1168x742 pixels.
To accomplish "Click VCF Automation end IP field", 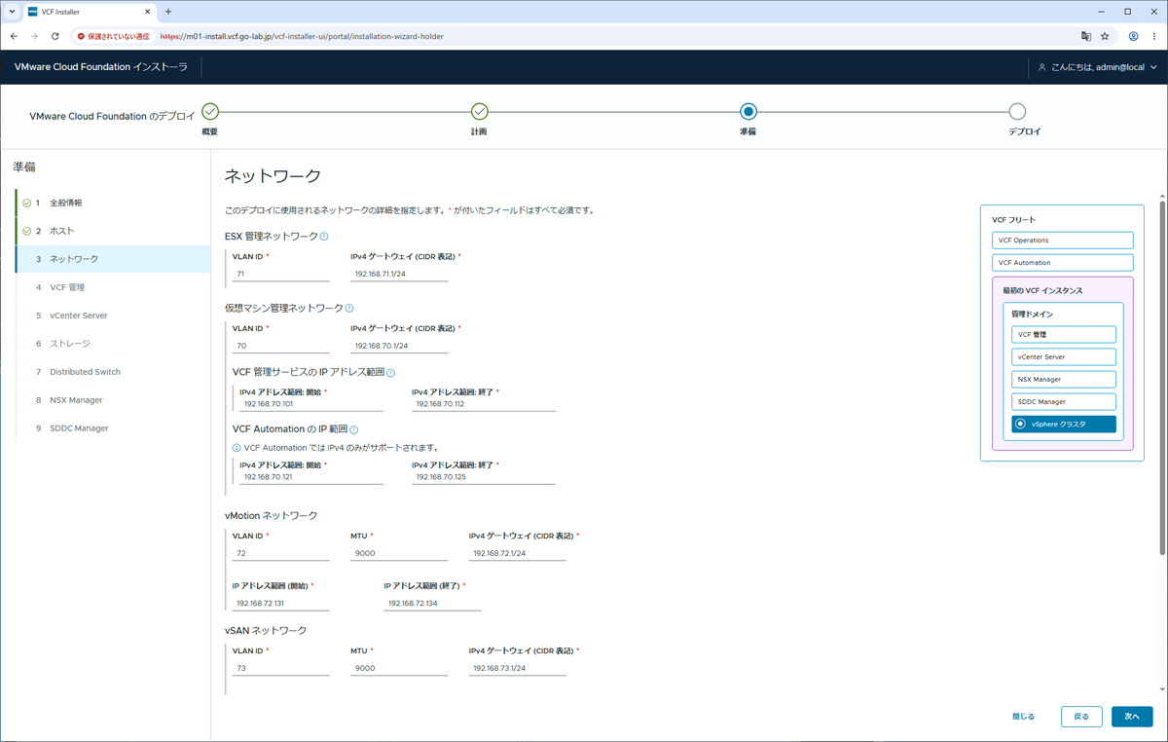I will (x=483, y=477).
